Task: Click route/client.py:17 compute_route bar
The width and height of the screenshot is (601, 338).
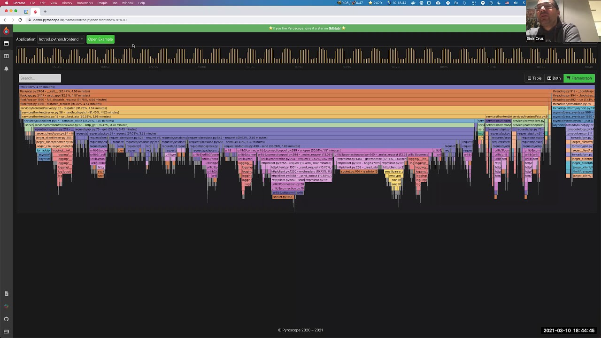Action: [250, 121]
